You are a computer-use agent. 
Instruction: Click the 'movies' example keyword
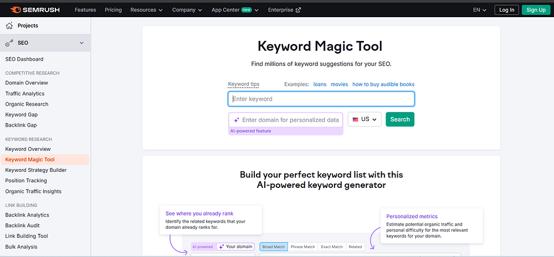[x=339, y=84]
